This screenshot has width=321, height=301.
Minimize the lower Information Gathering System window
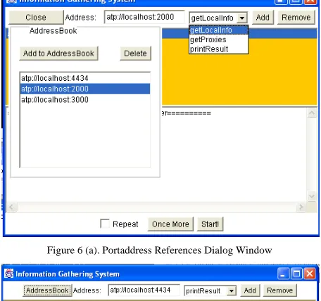point(283,274)
